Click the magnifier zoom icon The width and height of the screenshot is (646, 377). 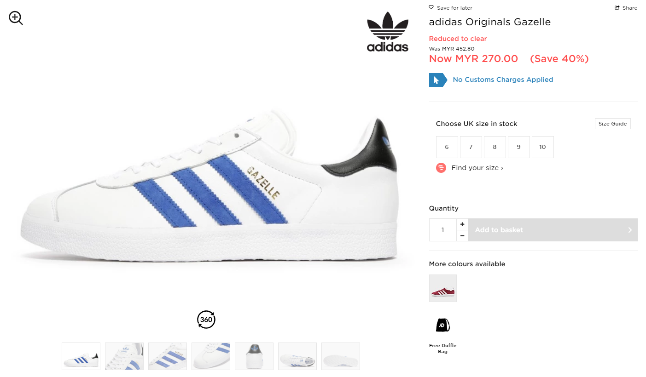pyautogui.click(x=16, y=18)
